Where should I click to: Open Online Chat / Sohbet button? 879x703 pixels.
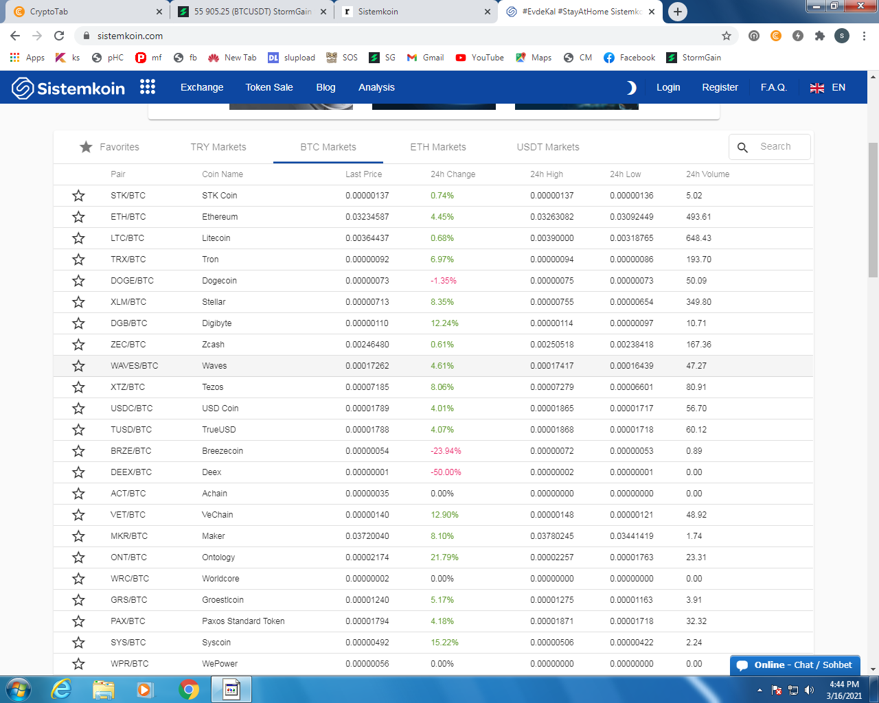coord(795,665)
